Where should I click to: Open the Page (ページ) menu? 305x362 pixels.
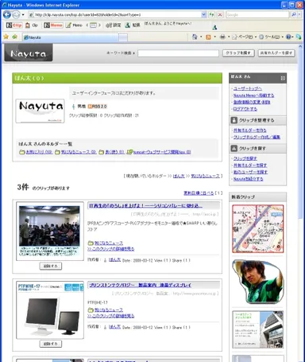tap(243, 37)
